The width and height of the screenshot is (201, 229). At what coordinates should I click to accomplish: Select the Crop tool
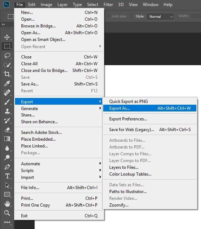tap(7, 74)
